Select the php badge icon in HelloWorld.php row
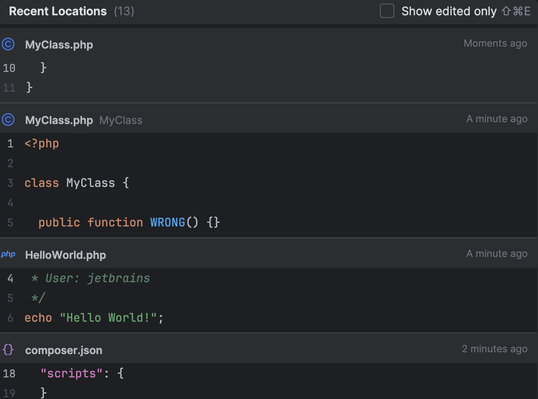The image size is (538, 399). tap(9, 254)
